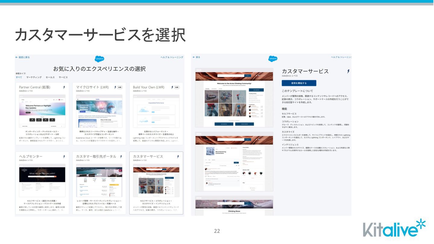The height and width of the screenshot is (244, 434).
Task: Click lightning bolt icon on ヘルプセンター card
Action: click(x=64, y=157)
